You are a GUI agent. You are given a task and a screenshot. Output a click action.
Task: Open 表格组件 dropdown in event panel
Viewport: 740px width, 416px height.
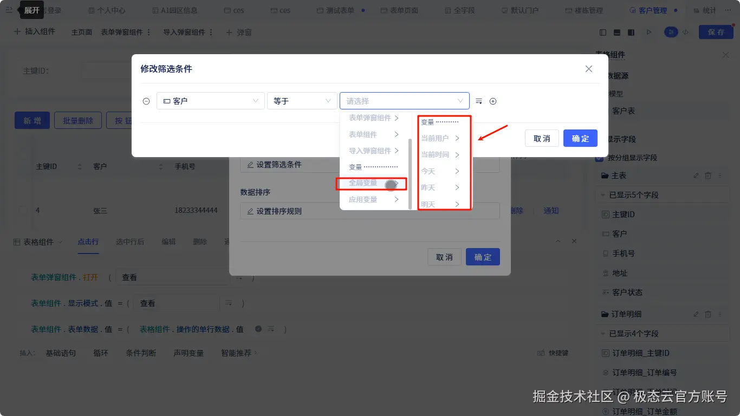click(37, 242)
